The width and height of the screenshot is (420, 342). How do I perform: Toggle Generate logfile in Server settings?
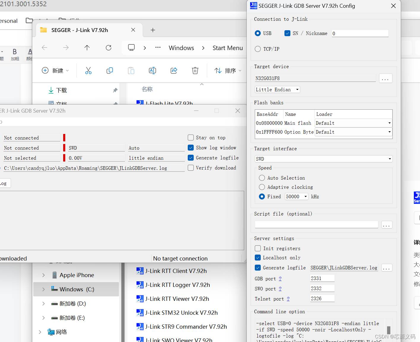pyautogui.click(x=258, y=268)
